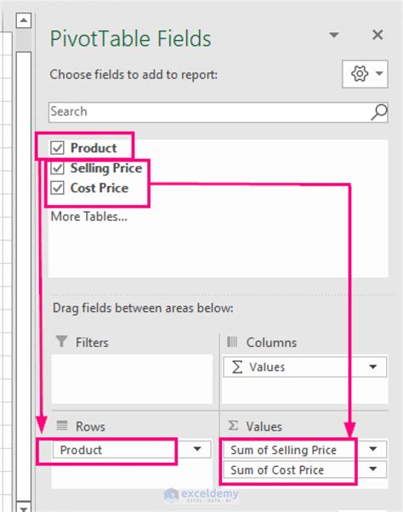
Task: Click the worksheet scroll up arrow
Action: [24, 20]
